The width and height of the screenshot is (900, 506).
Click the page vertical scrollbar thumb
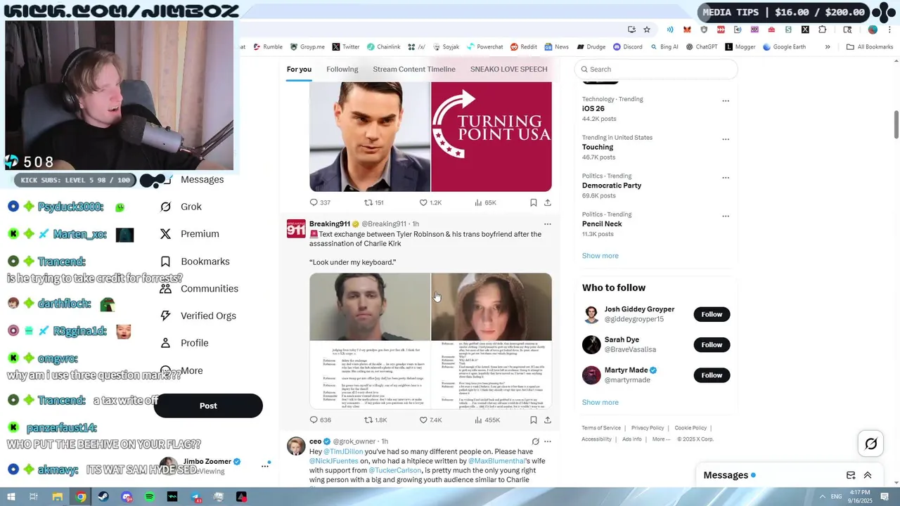(x=896, y=125)
